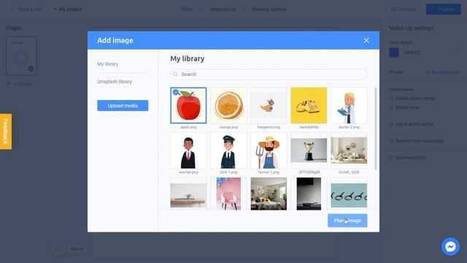Select the living room sofa image
The width and height of the screenshot is (467, 263).
349,150
